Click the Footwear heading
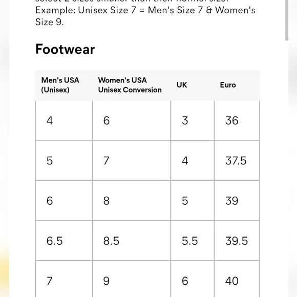Viewport: 297px width, 297px height. (x=65, y=49)
